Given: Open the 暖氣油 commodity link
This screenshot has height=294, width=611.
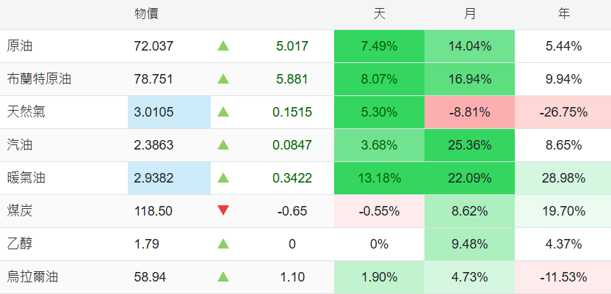Looking at the screenshot, I should pos(26,178).
